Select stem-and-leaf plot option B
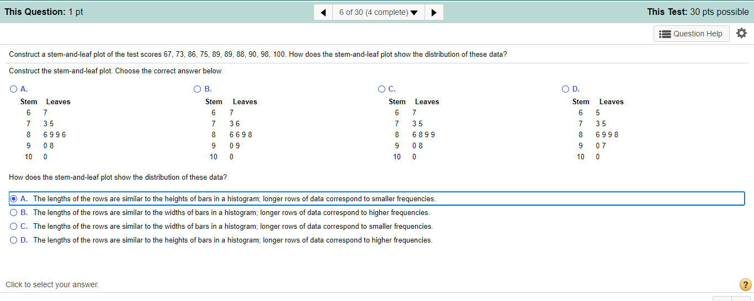Viewport: 754px width, 301px height. 197,89
